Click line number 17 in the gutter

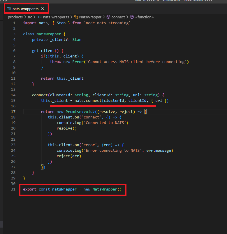tap(13, 112)
